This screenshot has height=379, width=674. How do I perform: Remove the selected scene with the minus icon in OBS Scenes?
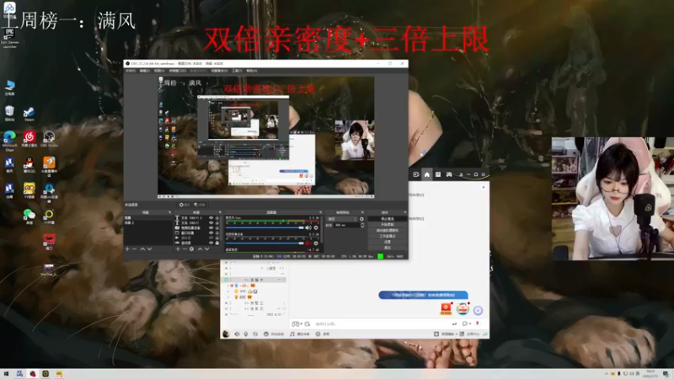(134, 248)
